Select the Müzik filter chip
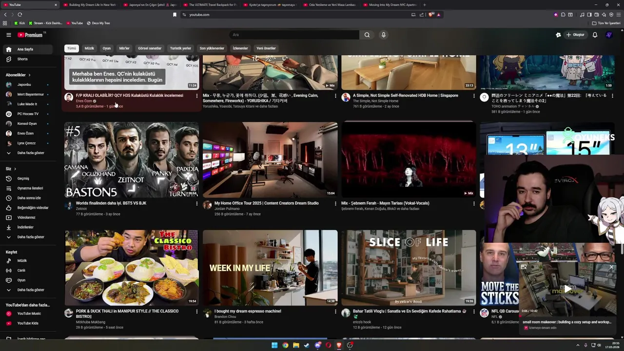 pos(89,48)
